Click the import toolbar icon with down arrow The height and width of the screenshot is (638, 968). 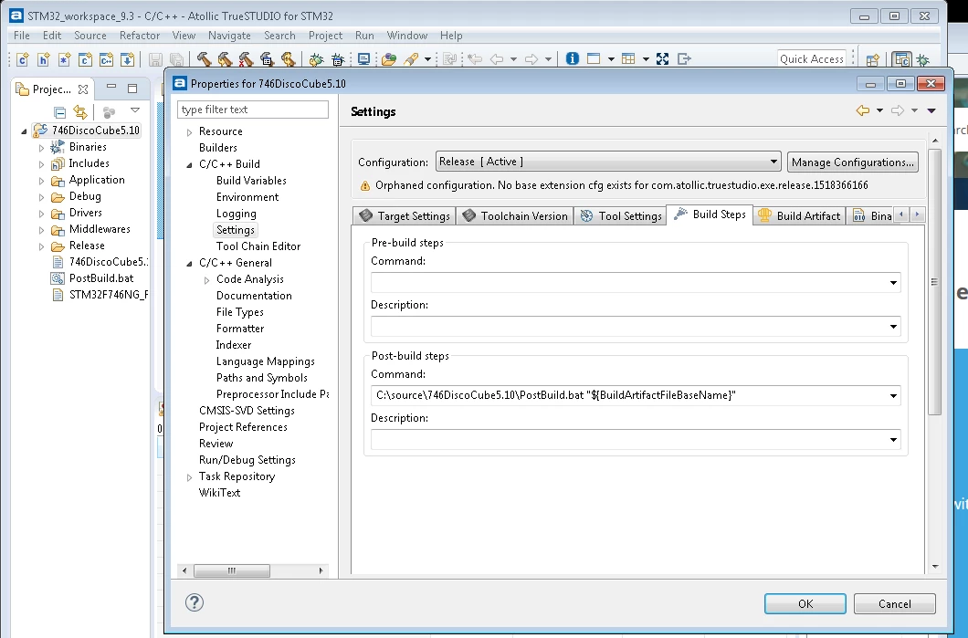click(127, 59)
